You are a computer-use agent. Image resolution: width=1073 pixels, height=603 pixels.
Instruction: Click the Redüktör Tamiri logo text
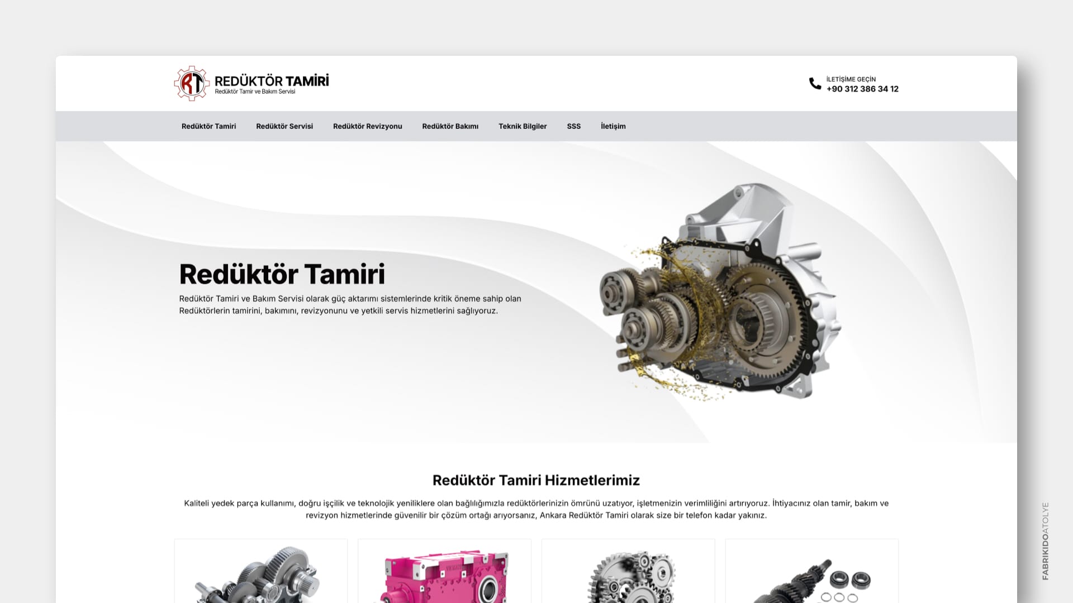(x=272, y=80)
